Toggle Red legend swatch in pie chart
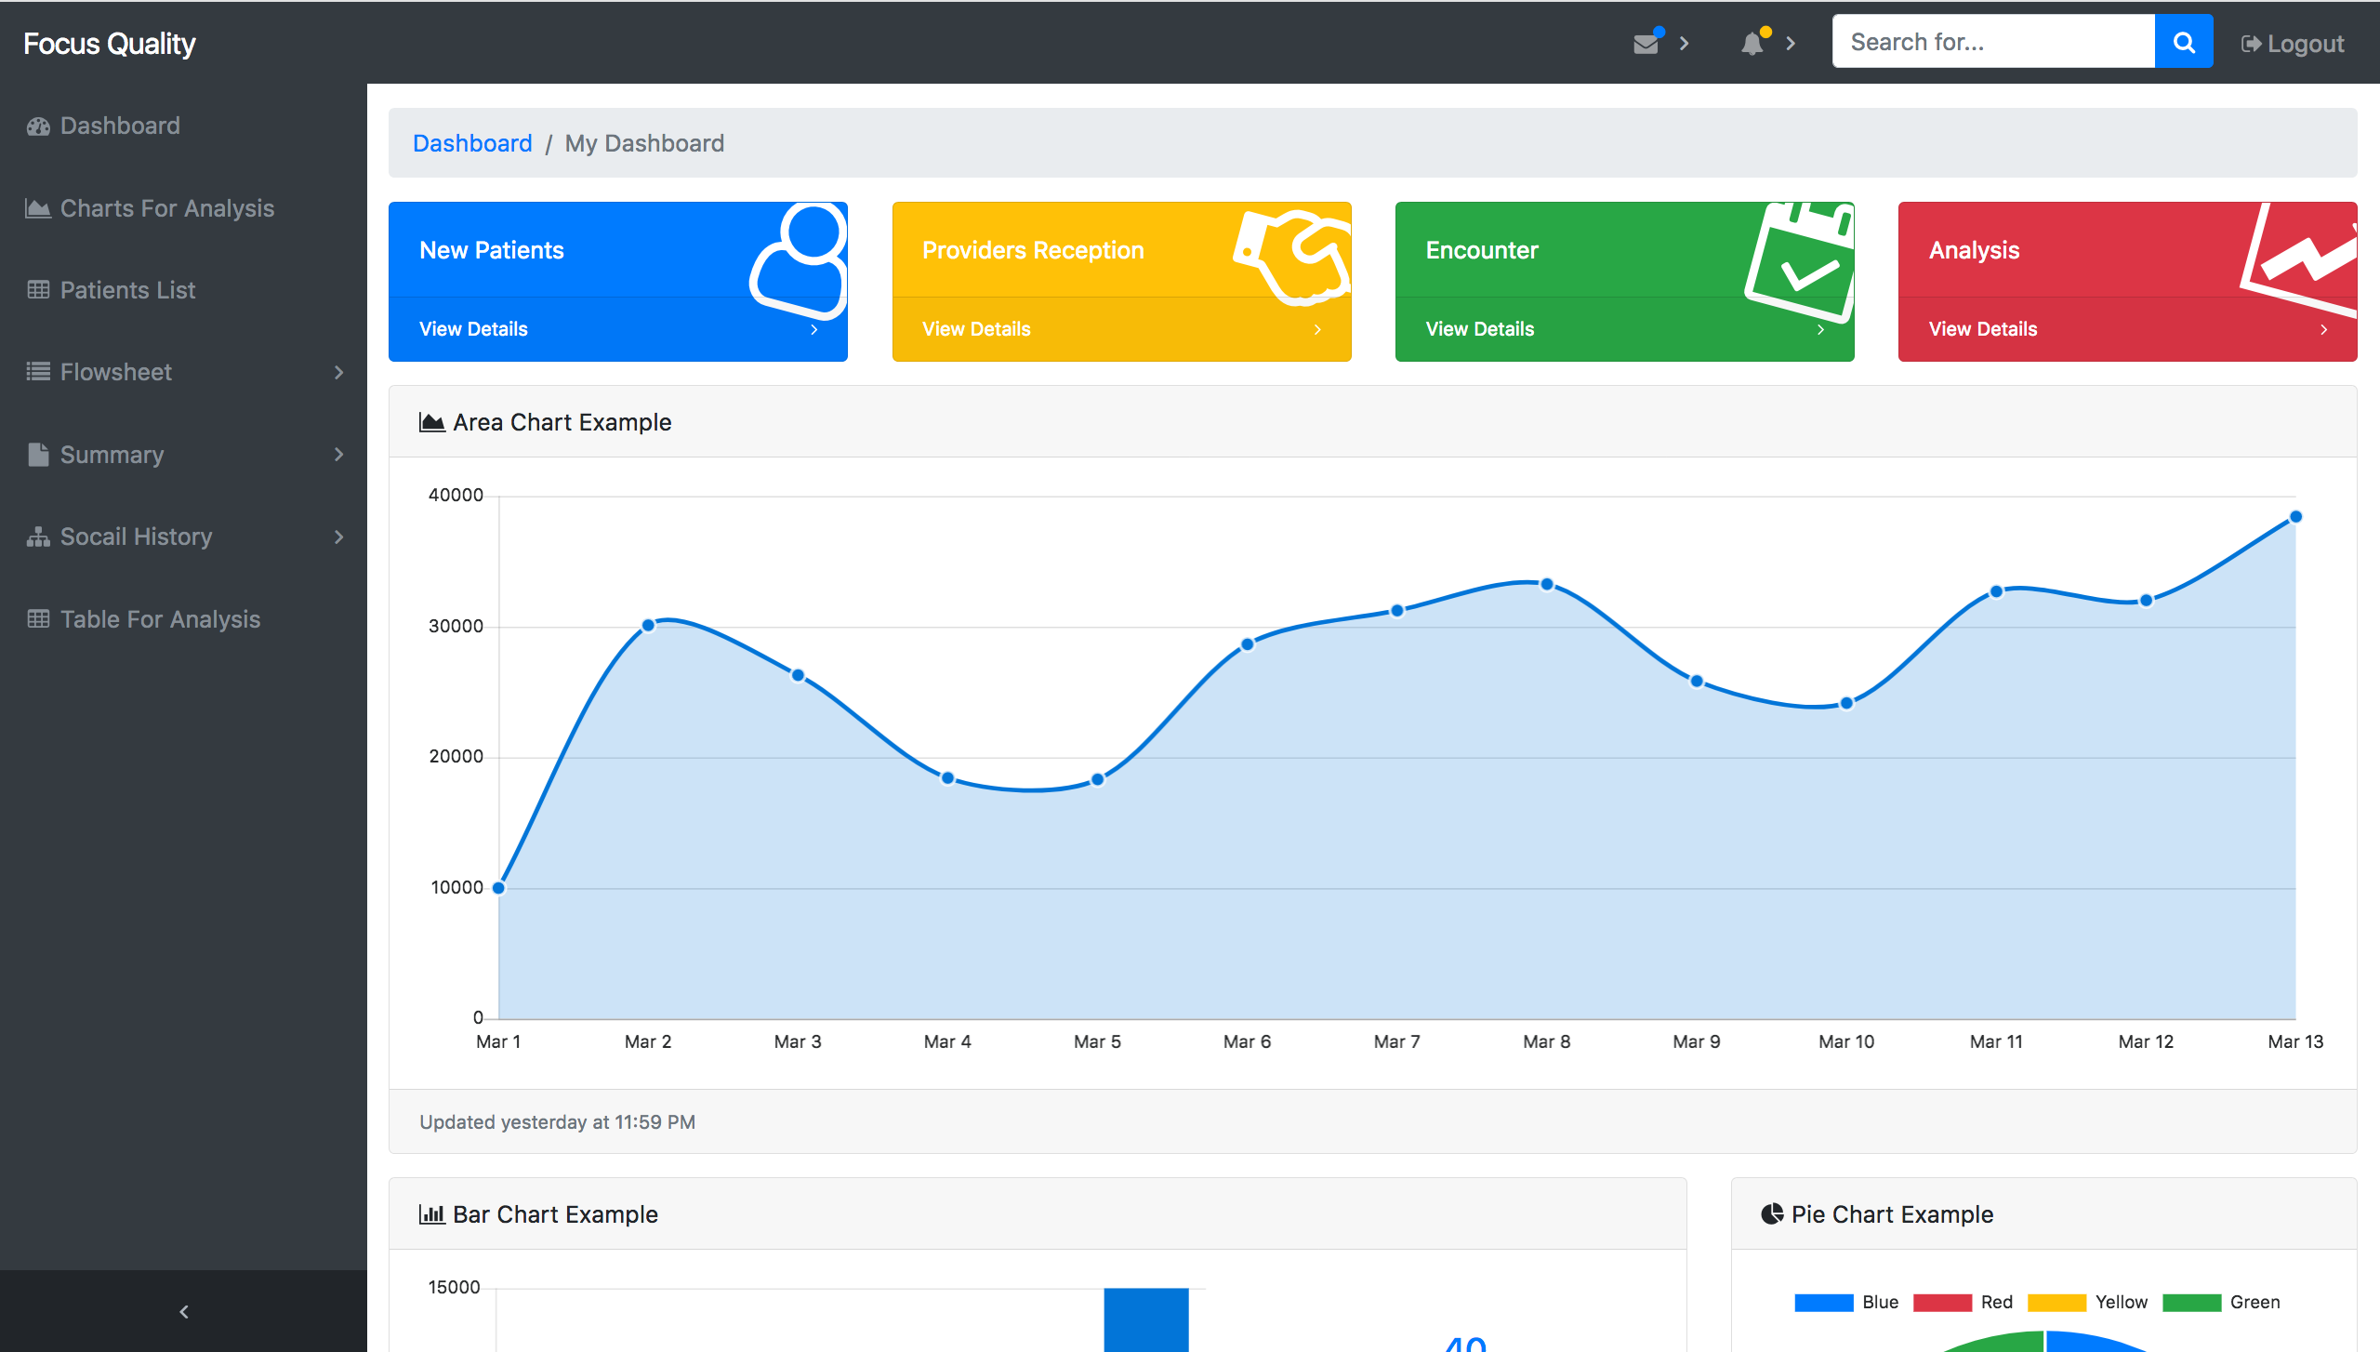 tap(1942, 1303)
